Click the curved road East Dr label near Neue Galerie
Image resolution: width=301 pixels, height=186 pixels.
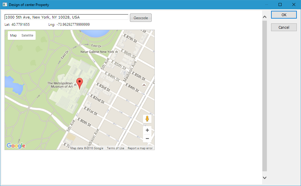(x=96, y=46)
